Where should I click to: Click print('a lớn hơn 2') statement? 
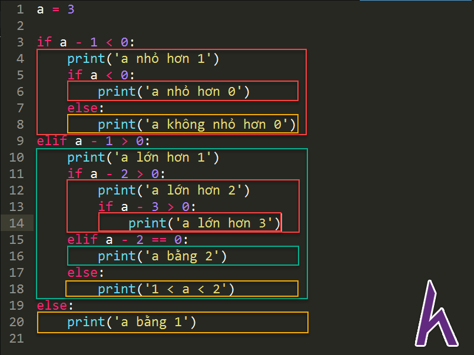point(174,190)
